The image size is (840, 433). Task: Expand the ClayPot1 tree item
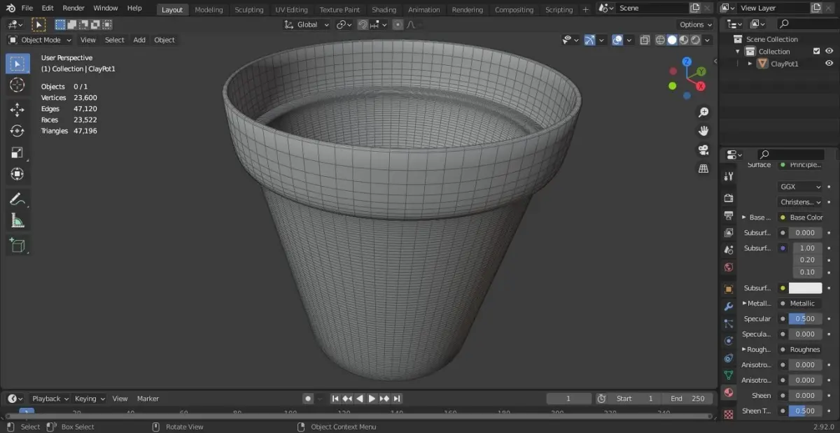click(x=750, y=64)
